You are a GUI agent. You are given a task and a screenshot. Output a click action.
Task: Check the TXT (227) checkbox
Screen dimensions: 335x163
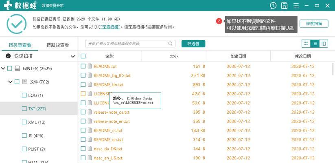click(x=24, y=109)
